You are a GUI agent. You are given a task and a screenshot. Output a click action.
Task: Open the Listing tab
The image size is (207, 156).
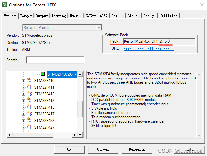point(59,16)
